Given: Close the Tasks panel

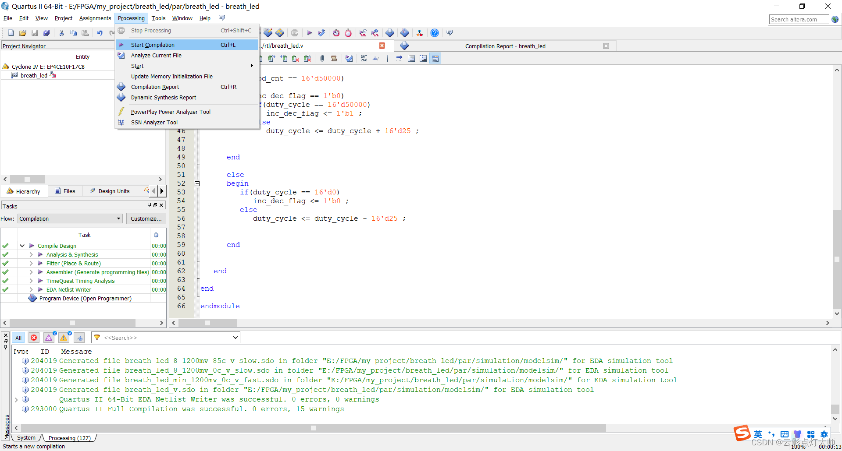Looking at the screenshot, I should (161, 205).
